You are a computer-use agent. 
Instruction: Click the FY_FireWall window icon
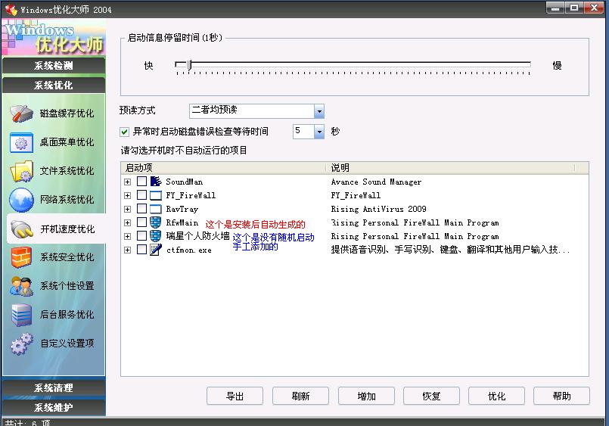click(x=156, y=195)
